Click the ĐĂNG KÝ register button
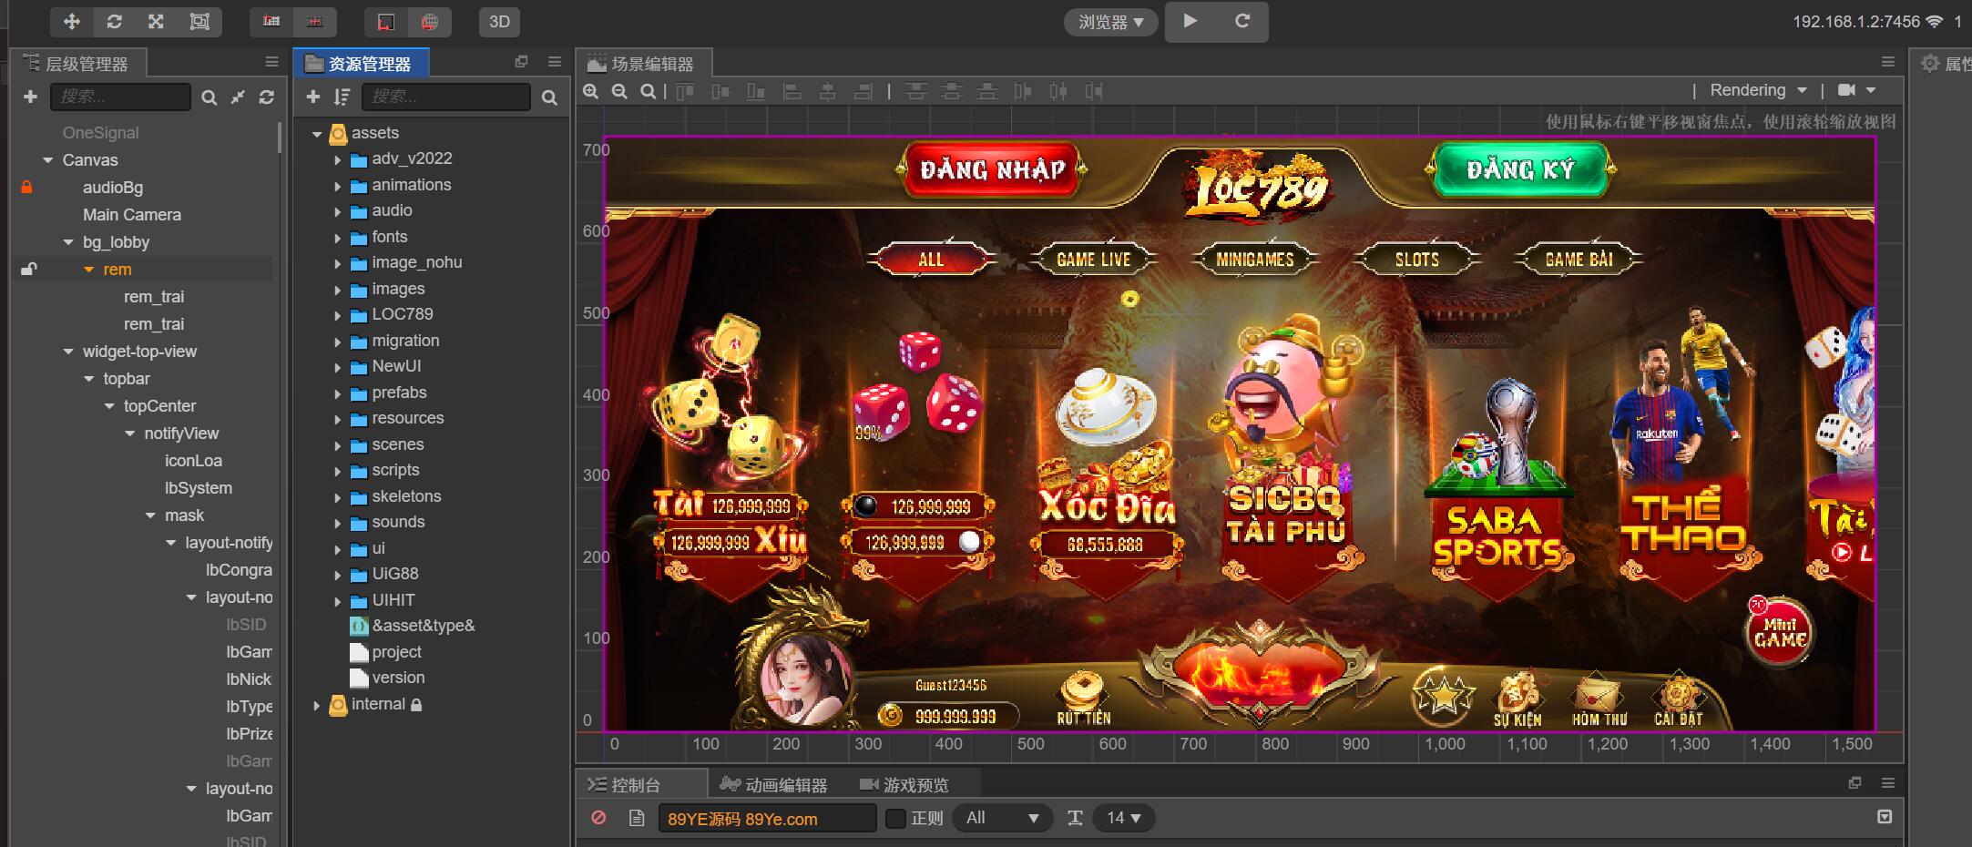 [x=1520, y=170]
